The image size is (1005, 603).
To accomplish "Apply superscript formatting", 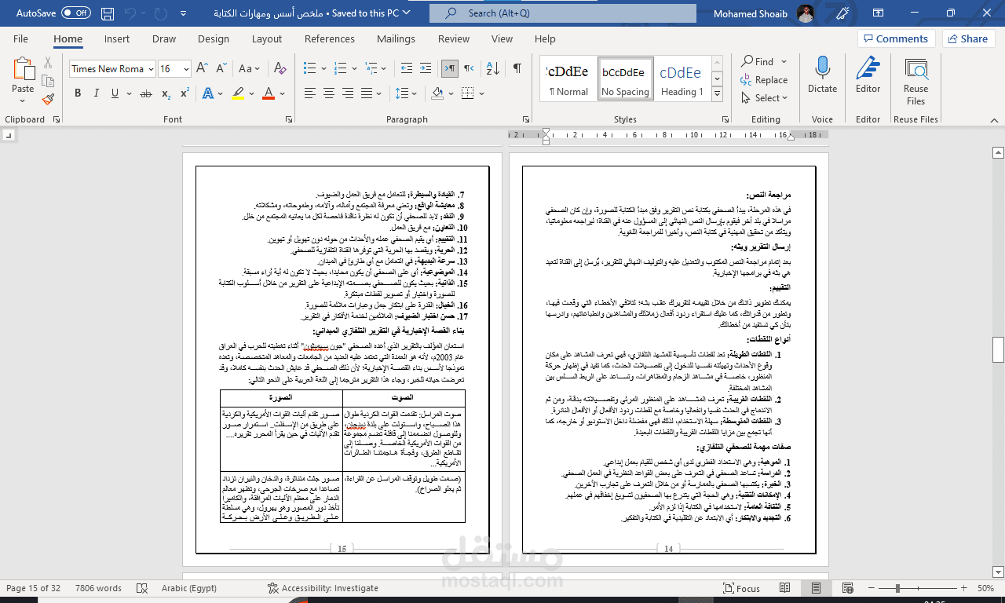I will click(x=185, y=93).
